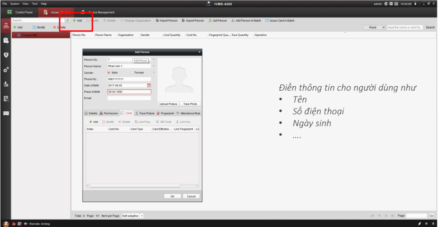Click the search magnifier in organization panel

[67, 20]
